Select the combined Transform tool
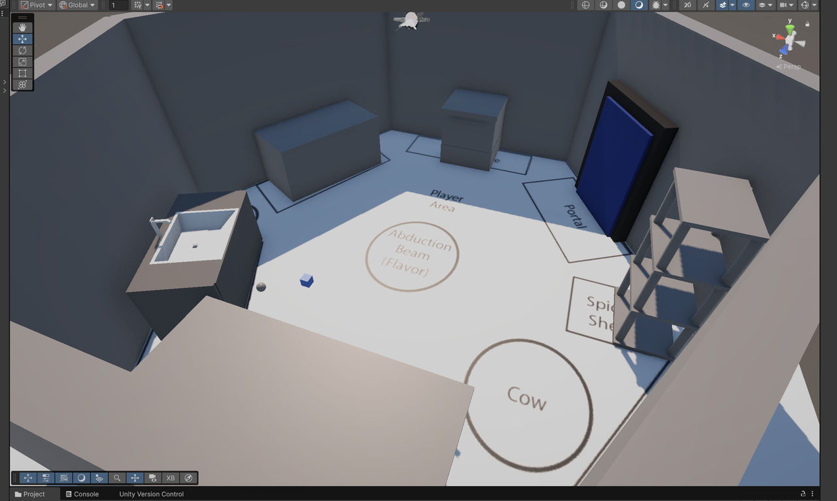Viewport: 837px width, 501px height. [x=22, y=84]
